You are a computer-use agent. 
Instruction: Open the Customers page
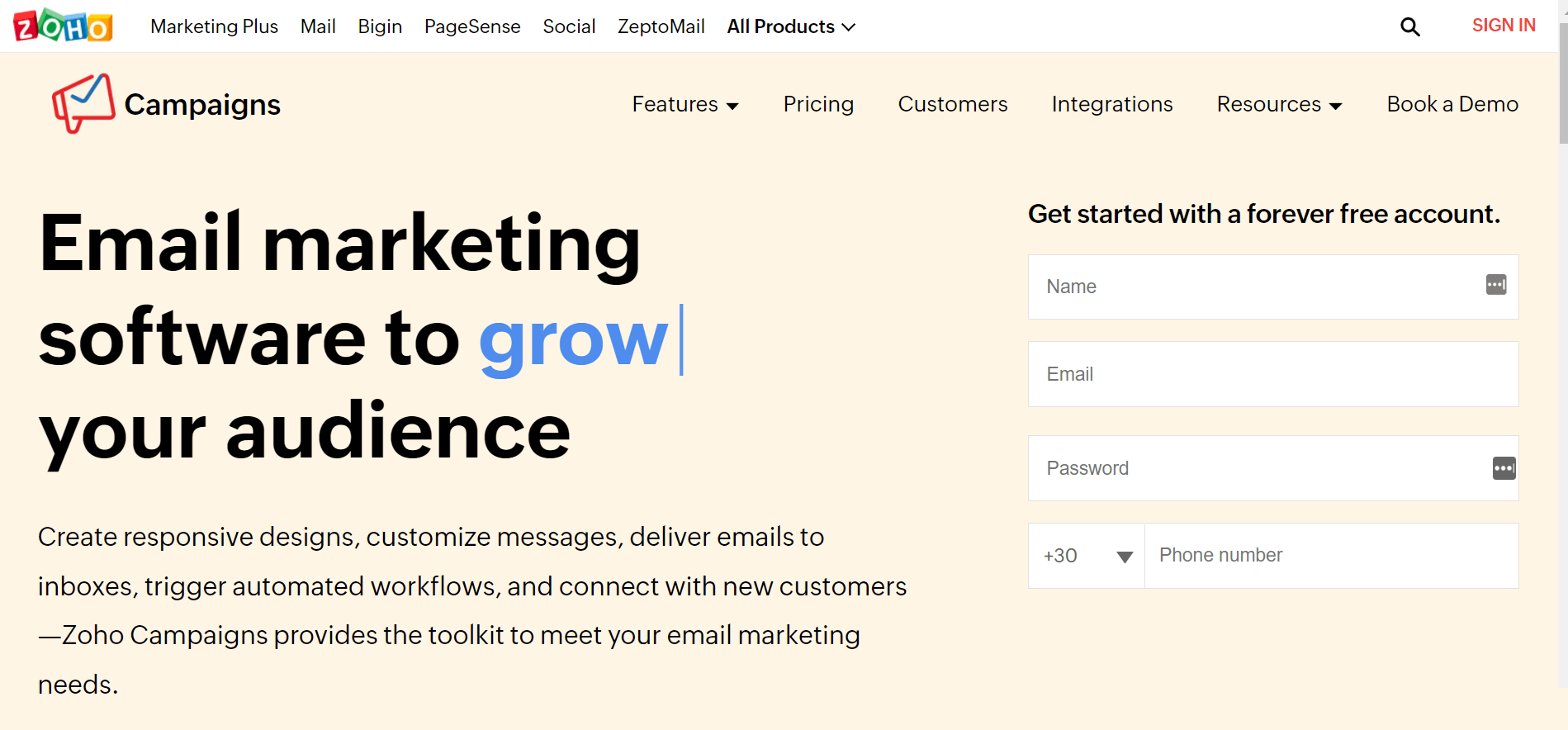pyautogui.click(x=952, y=104)
